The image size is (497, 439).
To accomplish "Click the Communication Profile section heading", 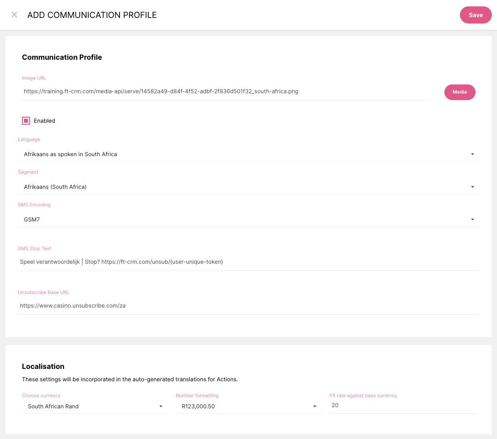I will click(62, 57).
